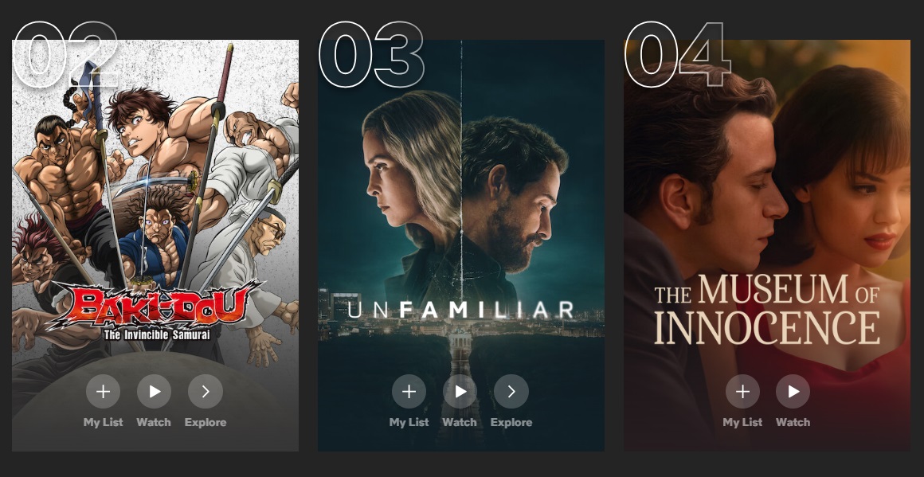Play Baki-Dou: The Invincible Samurai
The image size is (924, 477).
tap(154, 392)
